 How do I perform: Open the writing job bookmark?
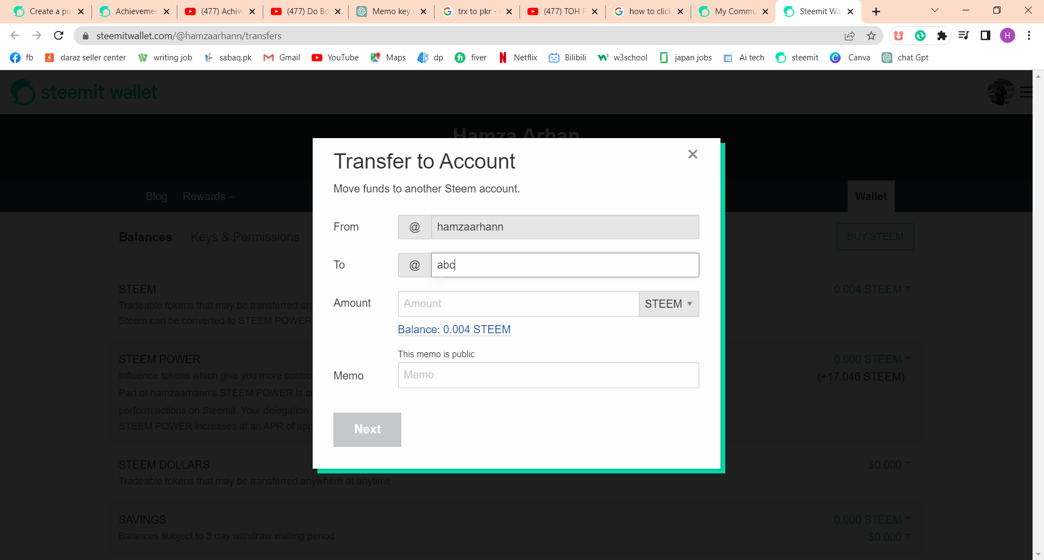point(165,58)
